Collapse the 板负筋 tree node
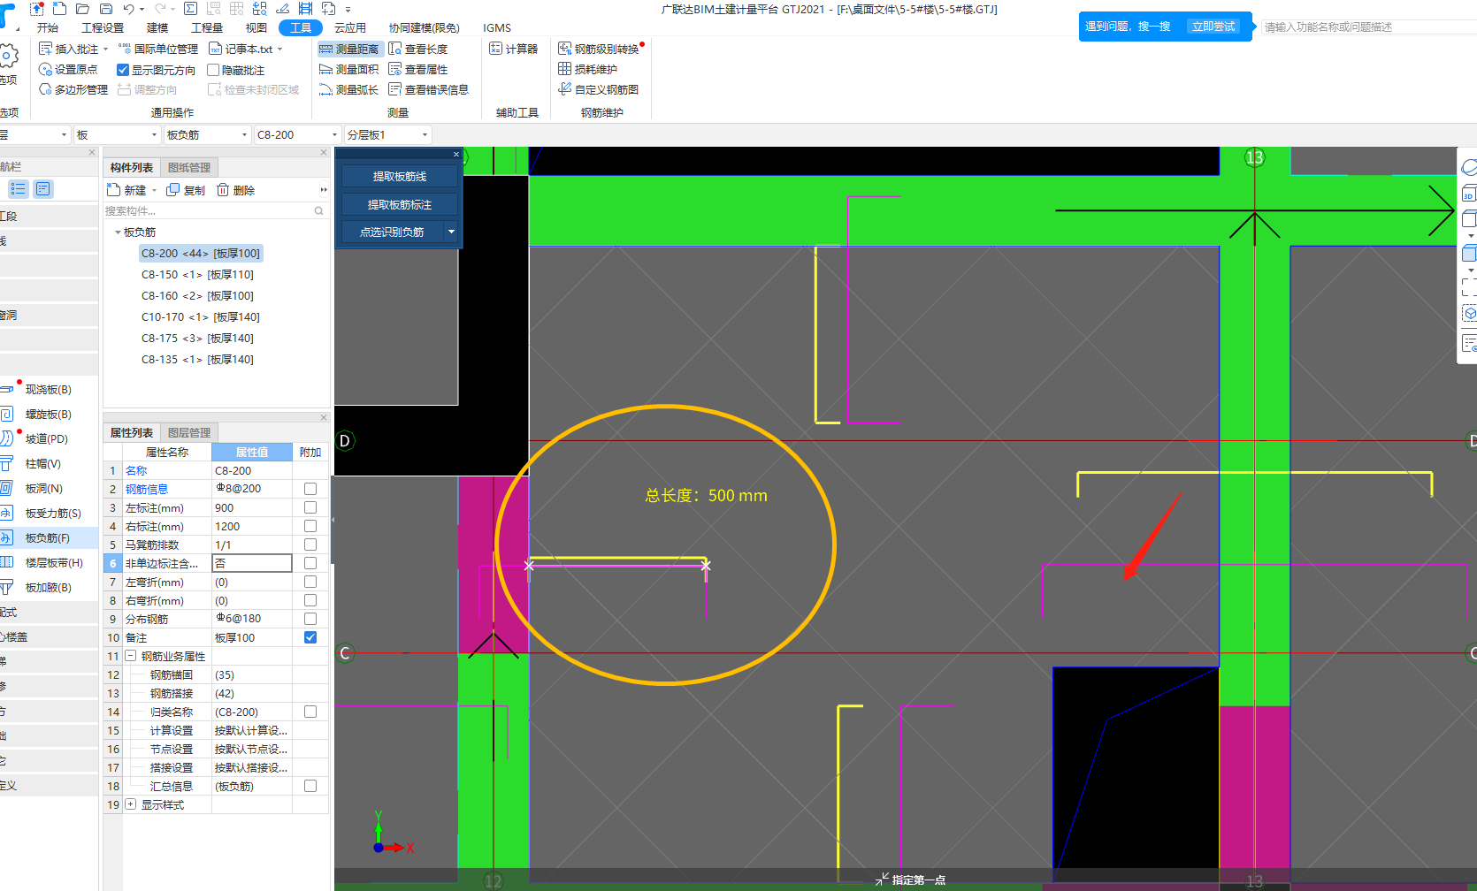Screen dimensions: 1477x891 tap(118, 232)
